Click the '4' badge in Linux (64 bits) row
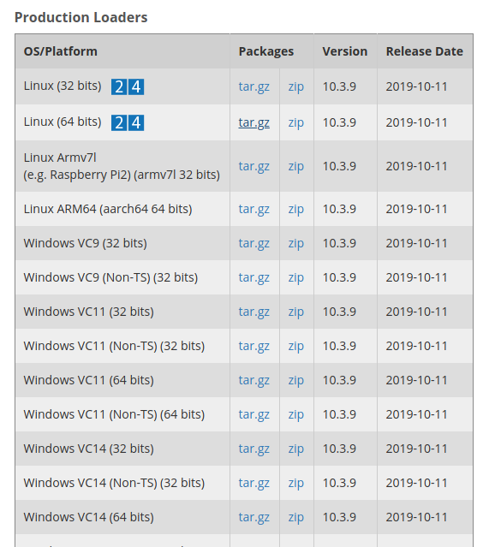This screenshot has height=547, width=489. coord(136,122)
